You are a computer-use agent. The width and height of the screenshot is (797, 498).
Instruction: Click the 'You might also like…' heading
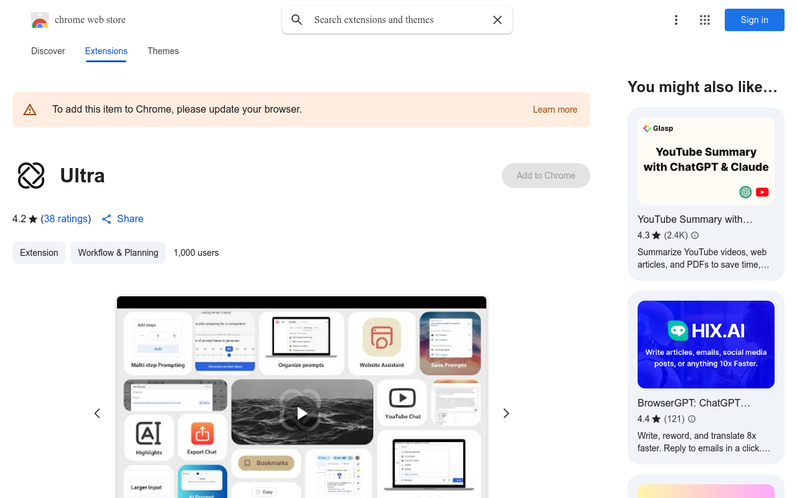coord(703,87)
